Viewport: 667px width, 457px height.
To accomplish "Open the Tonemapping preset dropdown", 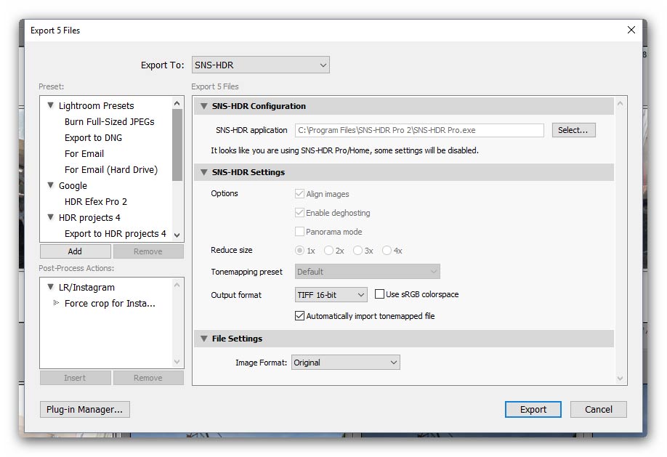I will click(x=367, y=272).
